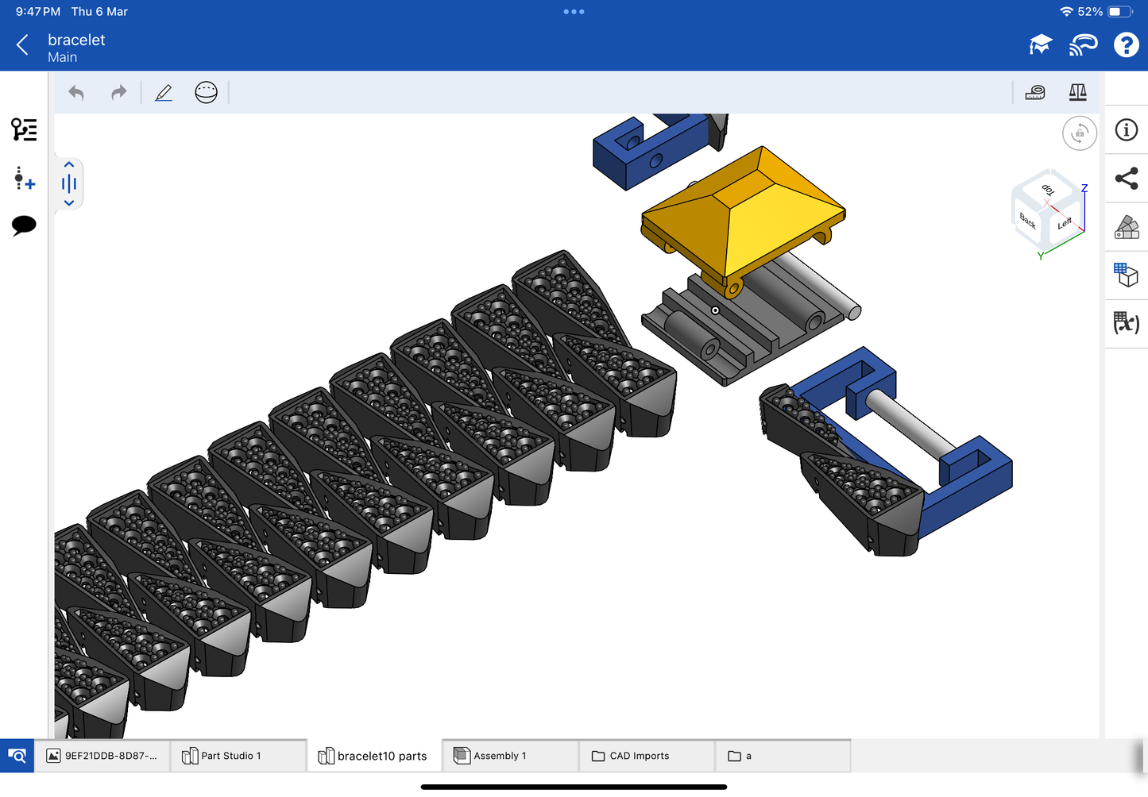Open the CAD Imports folder tab
The image size is (1148, 797).
click(640, 756)
